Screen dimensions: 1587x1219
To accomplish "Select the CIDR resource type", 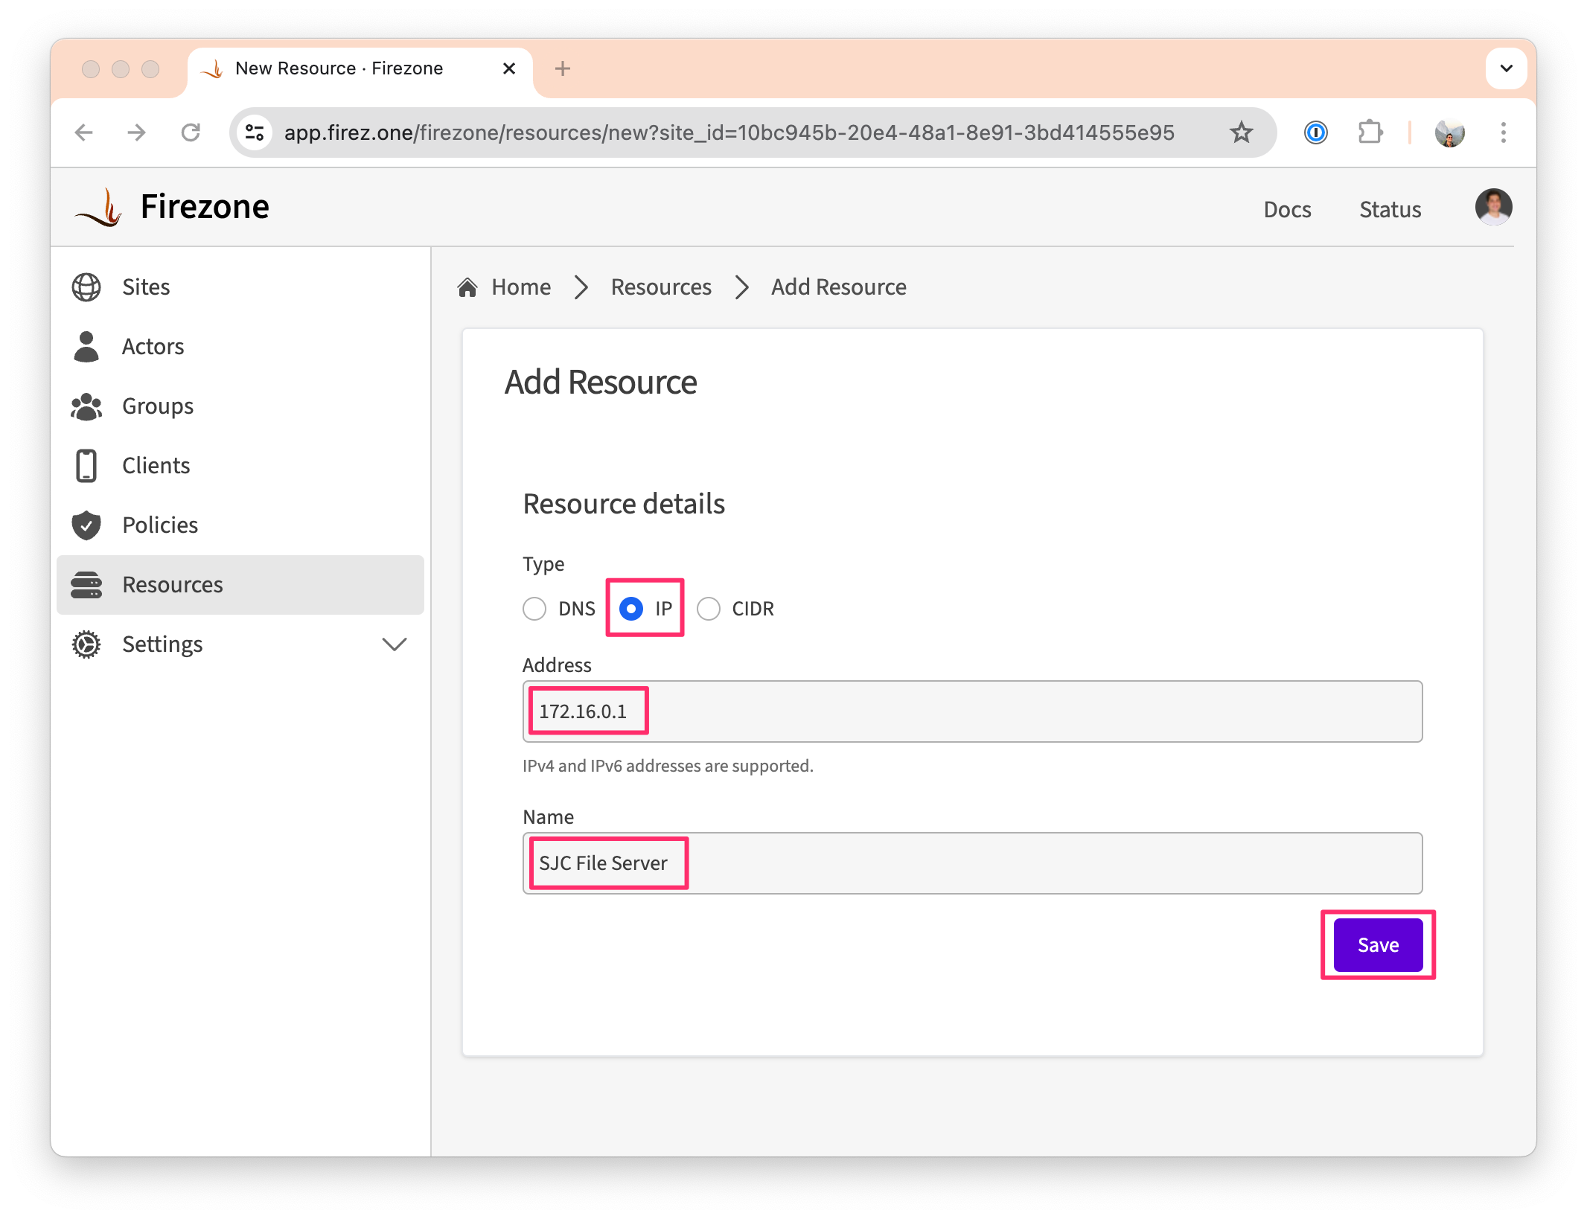I will pos(709,608).
